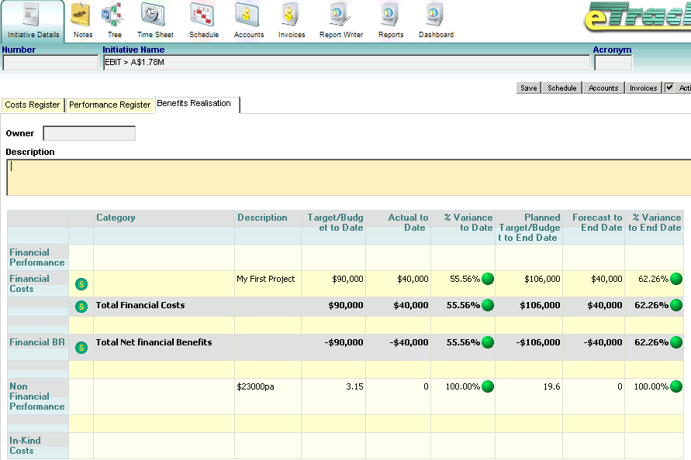691x460 pixels.
Task: Switch to the Costs Register tab
Action: pos(33,105)
